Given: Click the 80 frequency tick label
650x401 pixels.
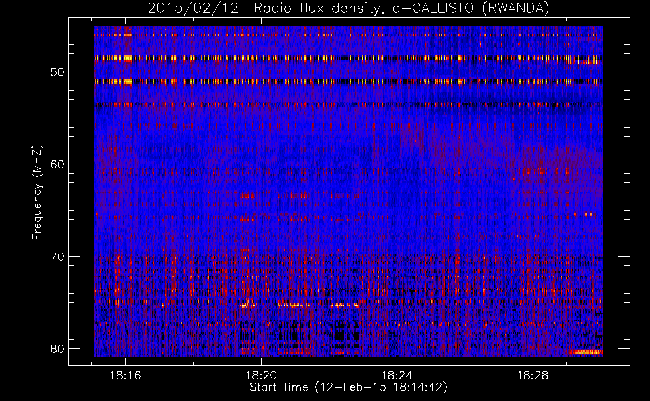Looking at the screenshot, I should pos(58,348).
